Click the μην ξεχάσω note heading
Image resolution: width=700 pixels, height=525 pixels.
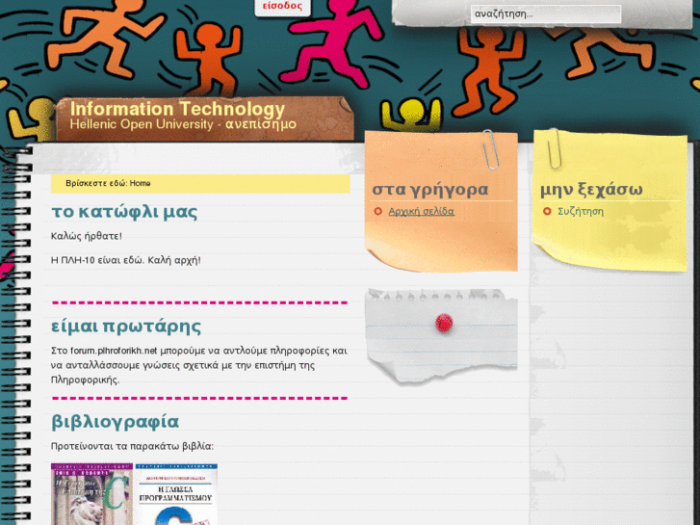(591, 190)
